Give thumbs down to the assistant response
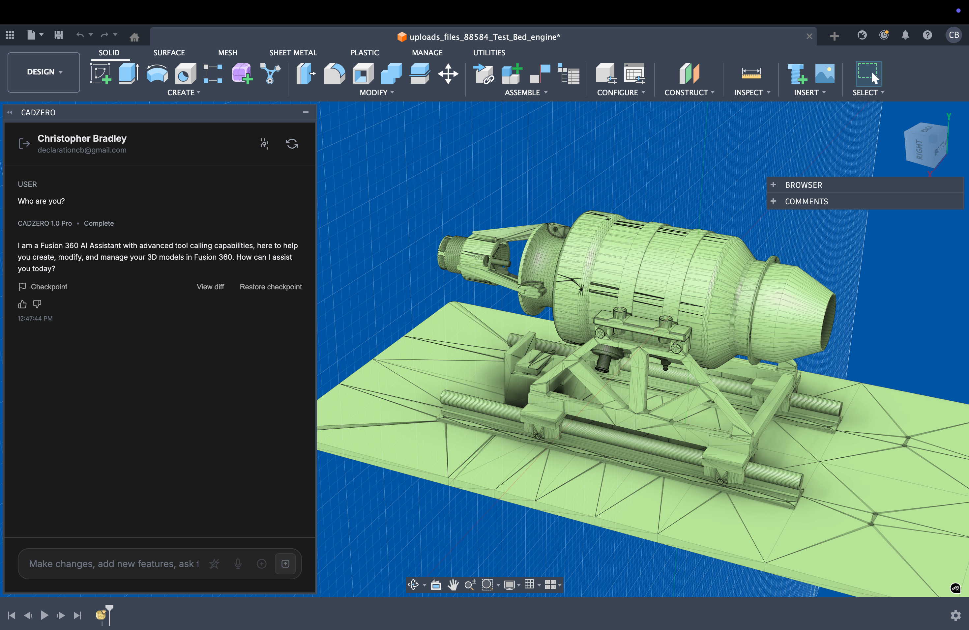Screen dimensions: 969x630 [36, 304]
